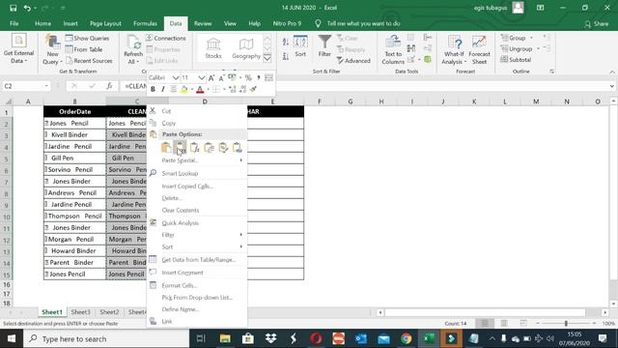Screen dimensions: 618x348
Task: Select the Geography data type
Action: pyautogui.click(x=246, y=48)
